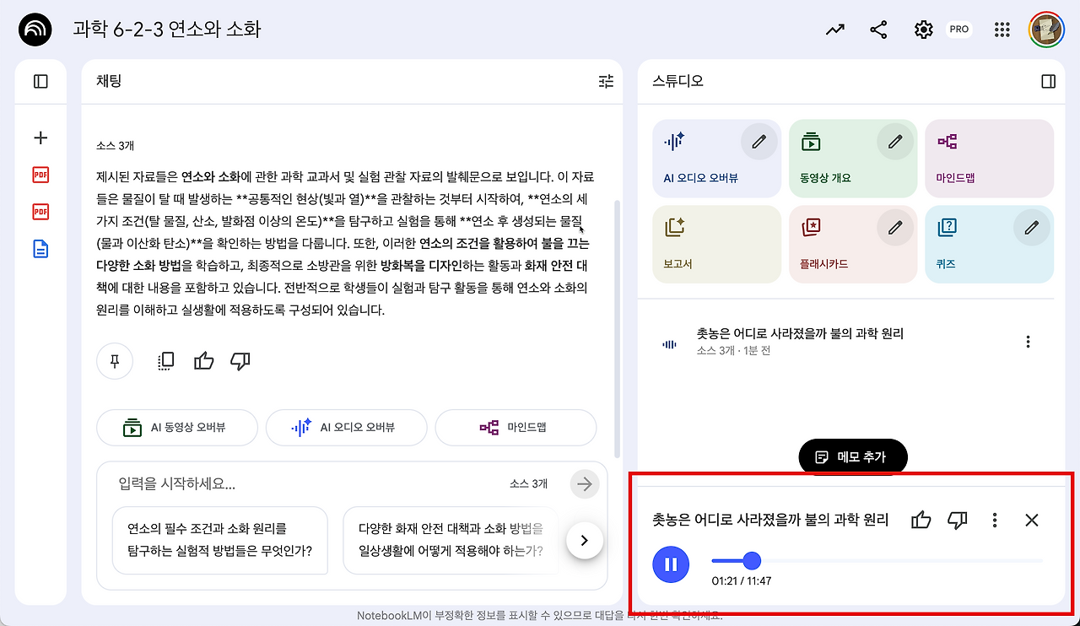The image size is (1080, 626).
Task: Open the chat configuration sliders icon
Action: click(606, 81)
